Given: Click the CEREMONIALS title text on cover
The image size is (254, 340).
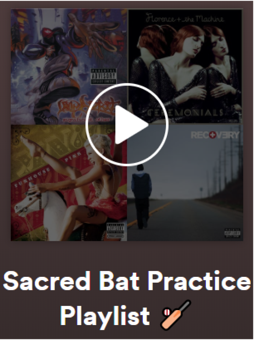Looking at the screenshot, I should pos(185,113).
